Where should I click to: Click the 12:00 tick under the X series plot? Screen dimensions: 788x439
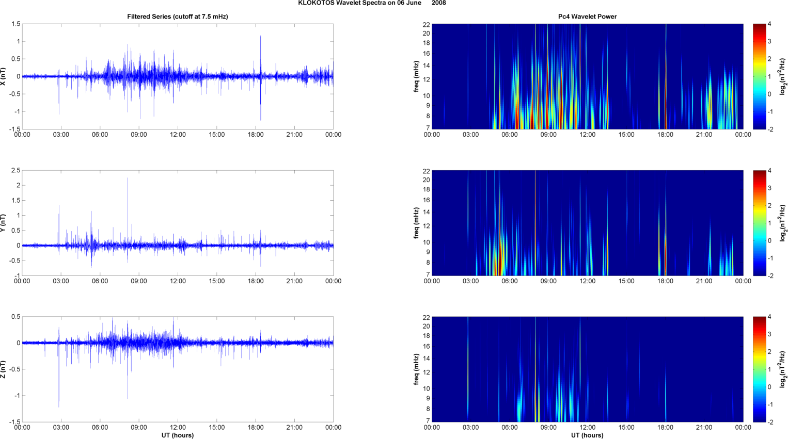[178, 135]
